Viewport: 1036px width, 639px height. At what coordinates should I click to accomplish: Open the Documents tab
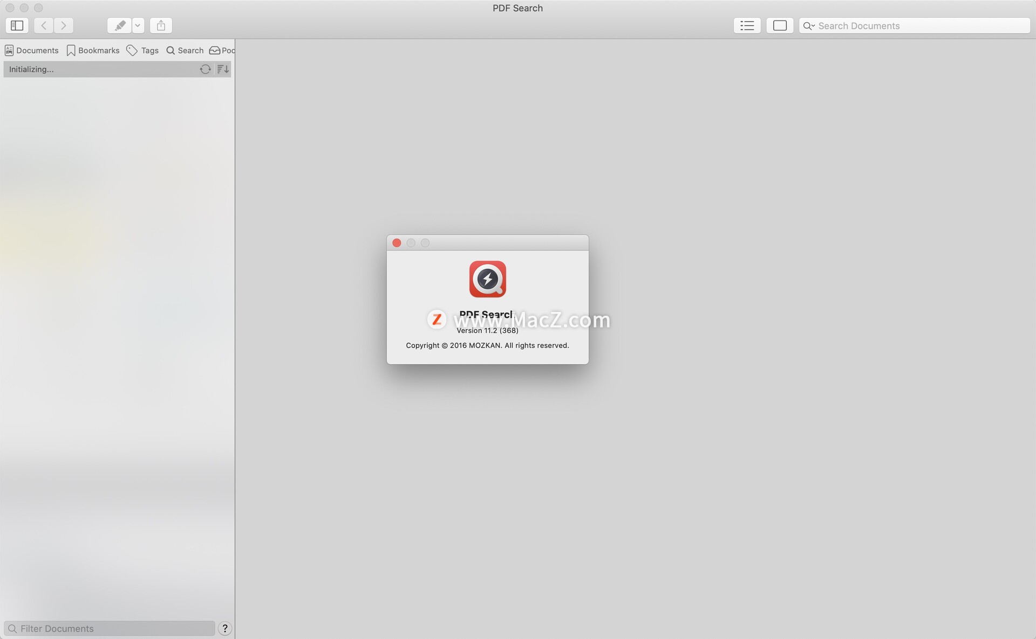coord(31,50)
